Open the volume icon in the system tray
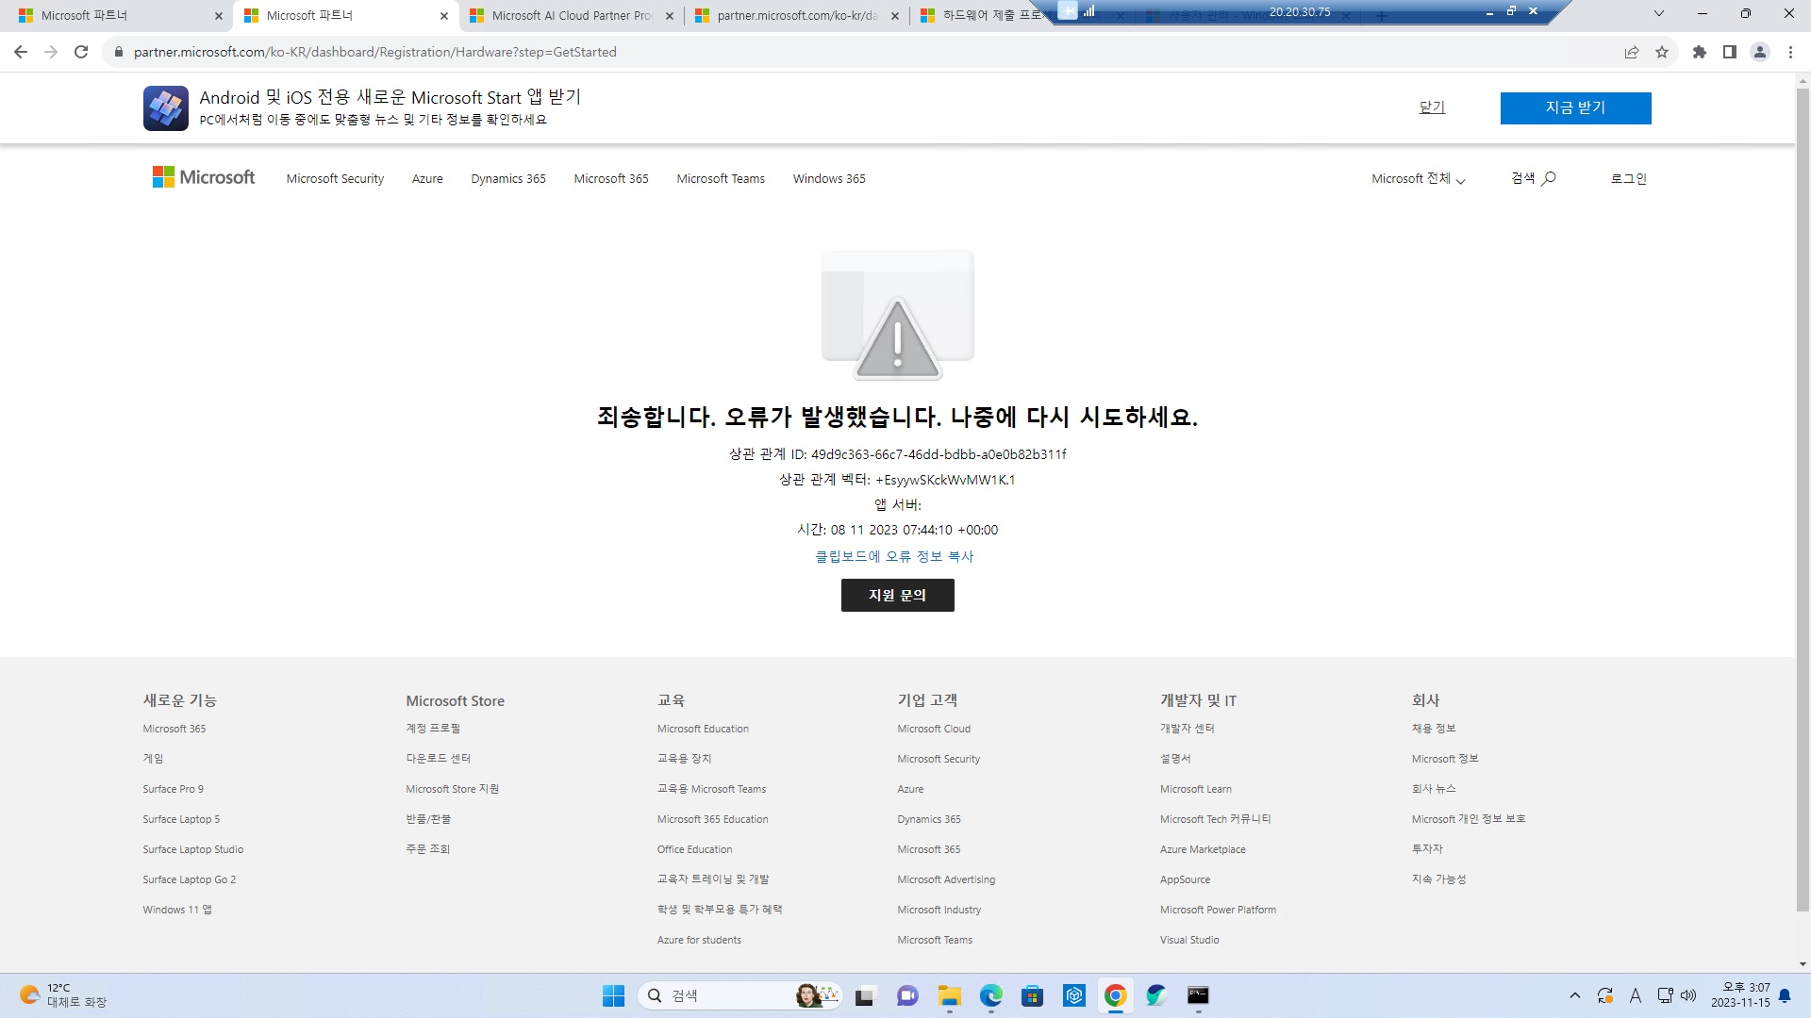This screenshot has height=1018, width=1811. coord(1687,995)
